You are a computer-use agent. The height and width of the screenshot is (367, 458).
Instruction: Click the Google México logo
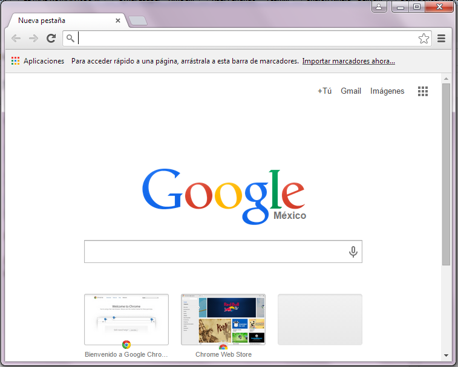(x=224, y=196)
